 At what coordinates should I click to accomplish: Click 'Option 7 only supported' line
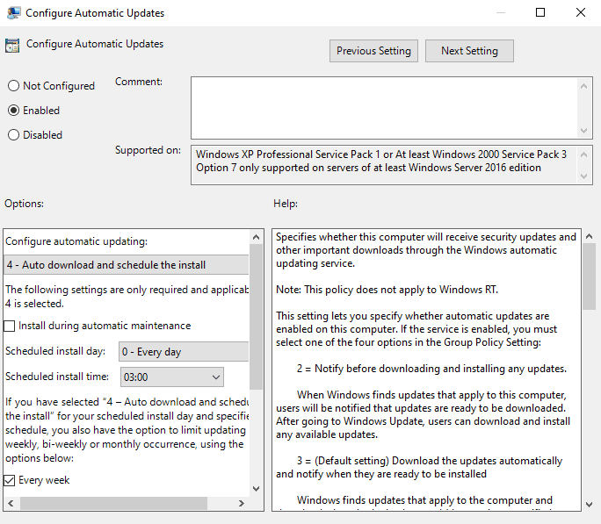(x=368, y=168)
